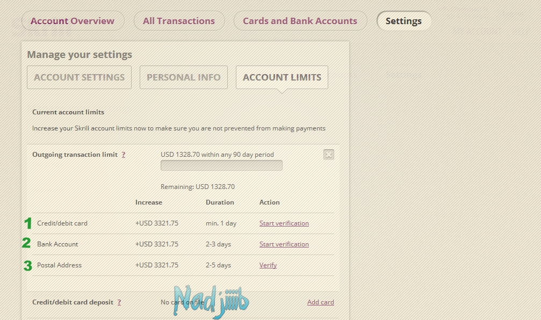The image size is (541, 320).
Task: Start verification for Bank Account
Action: pos(284,244)
